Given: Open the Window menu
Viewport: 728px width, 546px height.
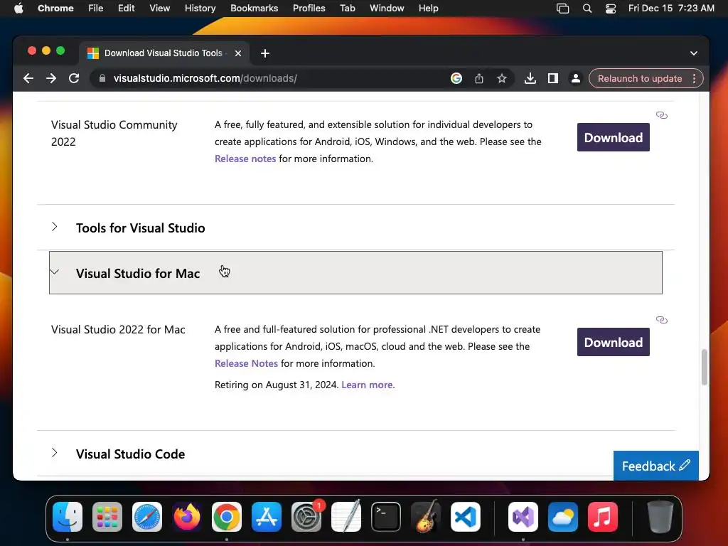Looking at the screenshot, I should (387, 9).
